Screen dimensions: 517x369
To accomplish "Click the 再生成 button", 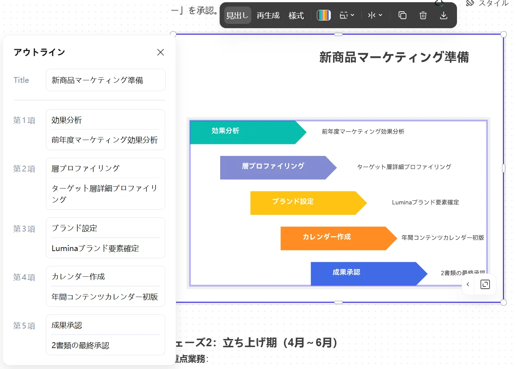I will 268,16.
